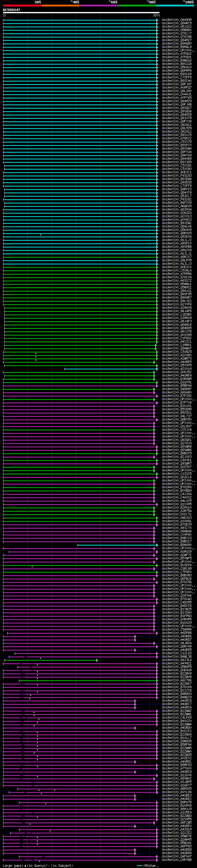Select label UniRef100_C0VJX4
This screenshot has height=868, width=197.
(177, 430)
